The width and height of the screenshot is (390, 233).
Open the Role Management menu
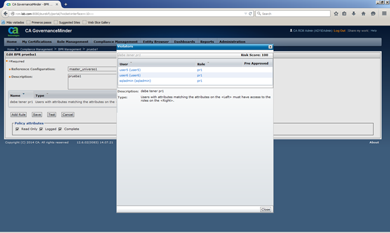[x=72, y=42]
